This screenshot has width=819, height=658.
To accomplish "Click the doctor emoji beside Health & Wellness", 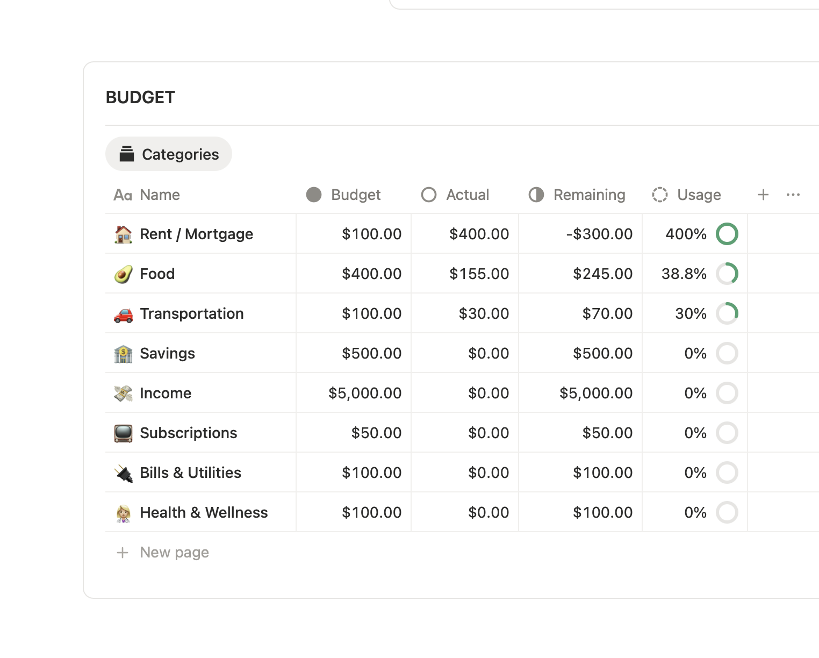I will coord(123,512).
